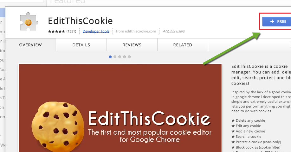Click the EditThisCookie promo screenshot image

pos(120,108)
